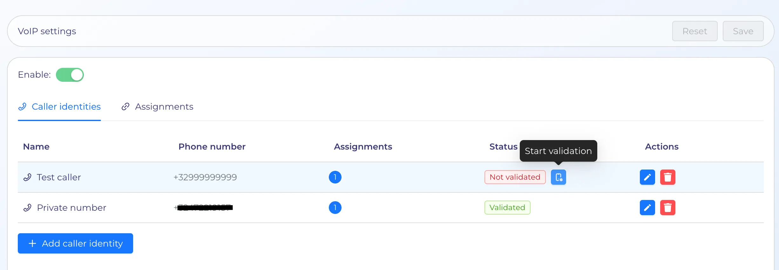Open the Assignments tab
Viewport: 779px width, 270px height.
click(157, 107)
